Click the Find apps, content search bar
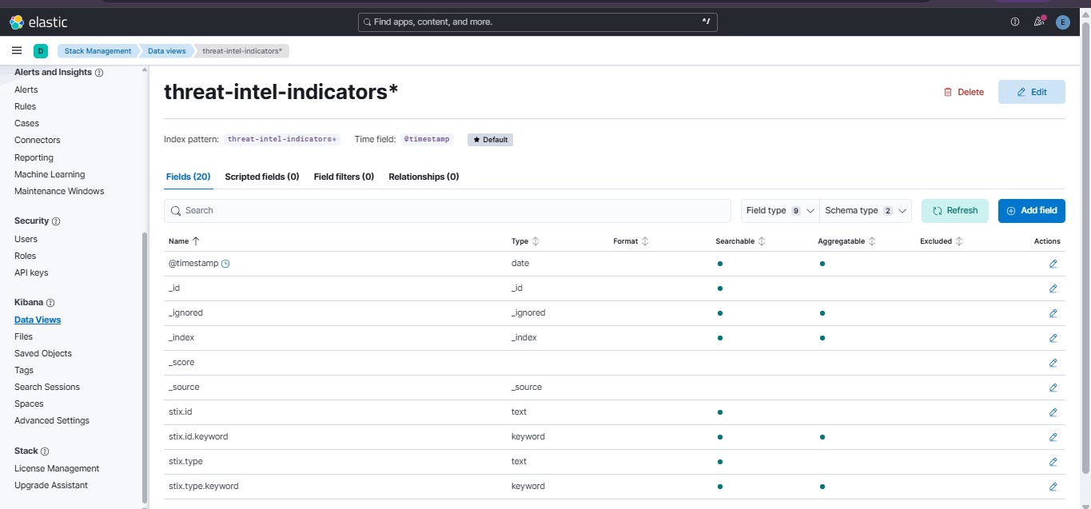The height and width of the screenshot is (509, 1091). [x=537, y=22]
